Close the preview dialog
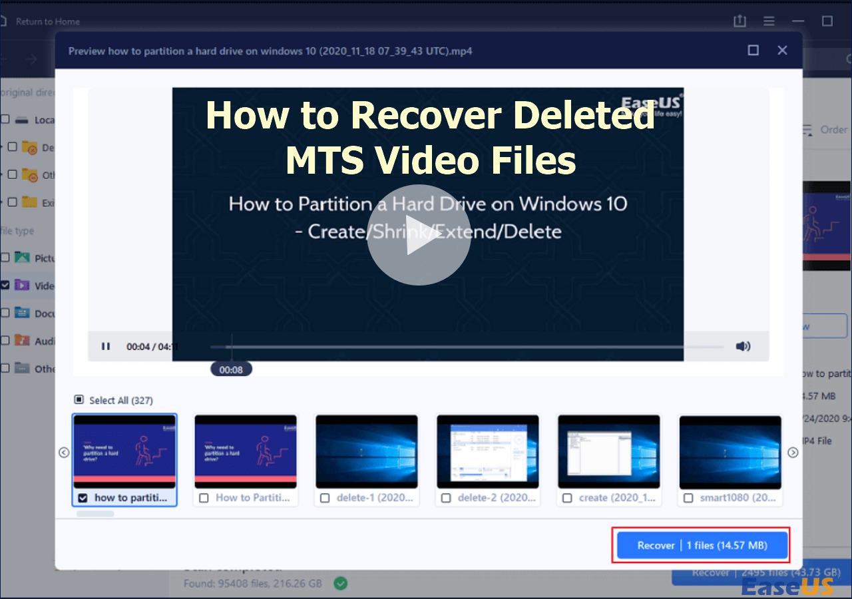852x599 pixels. click(783, 51)
